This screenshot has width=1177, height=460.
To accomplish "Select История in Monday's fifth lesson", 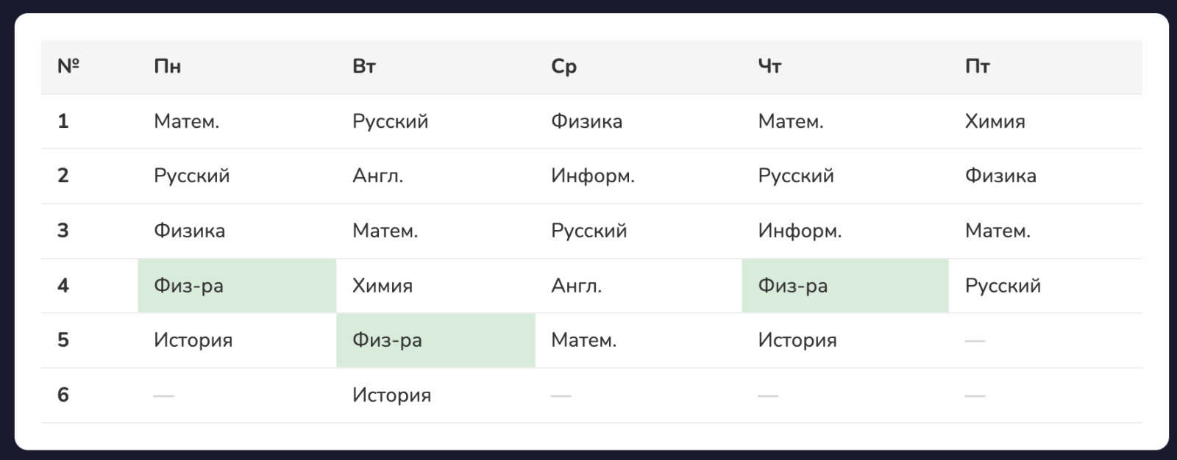I will click(193, 340).
